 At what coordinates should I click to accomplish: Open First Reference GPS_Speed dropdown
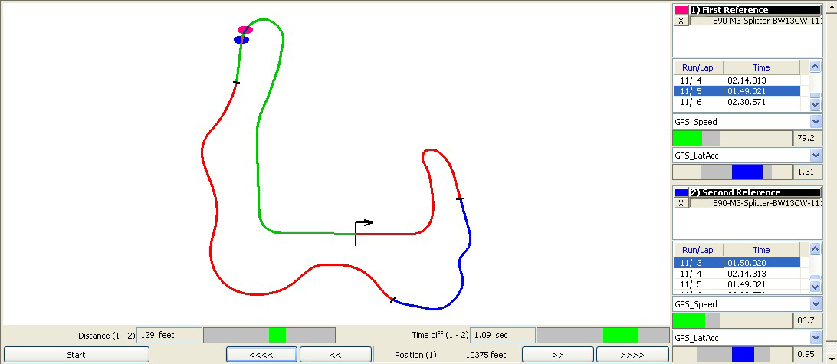[x=816, y=122]
